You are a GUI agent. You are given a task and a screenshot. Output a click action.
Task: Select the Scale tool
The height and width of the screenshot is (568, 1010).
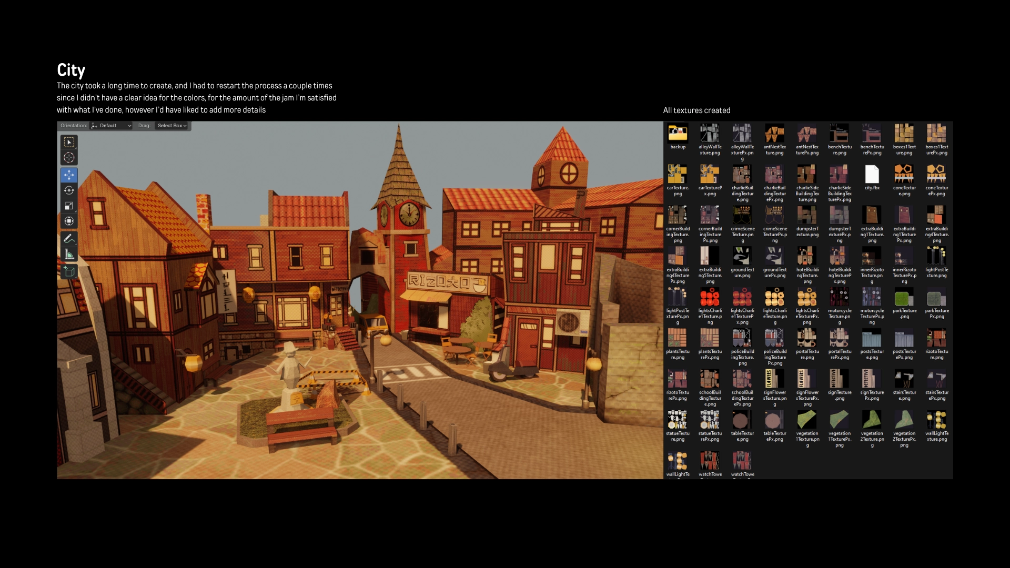69,206
